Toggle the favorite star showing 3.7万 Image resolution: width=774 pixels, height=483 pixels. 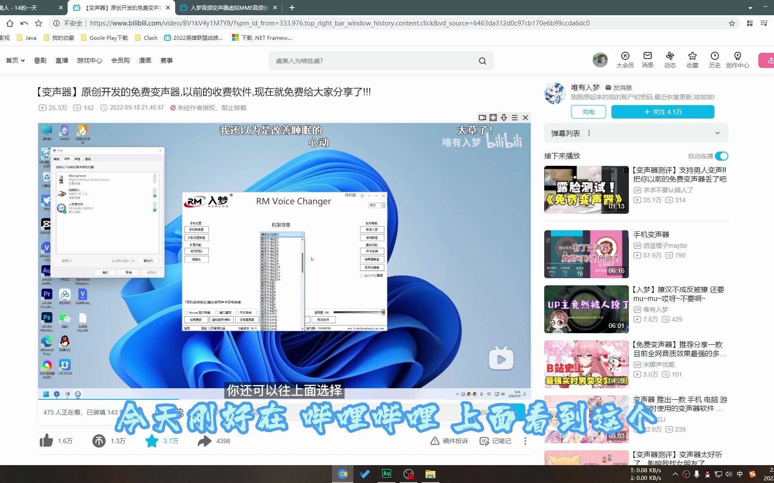[152, 441]
